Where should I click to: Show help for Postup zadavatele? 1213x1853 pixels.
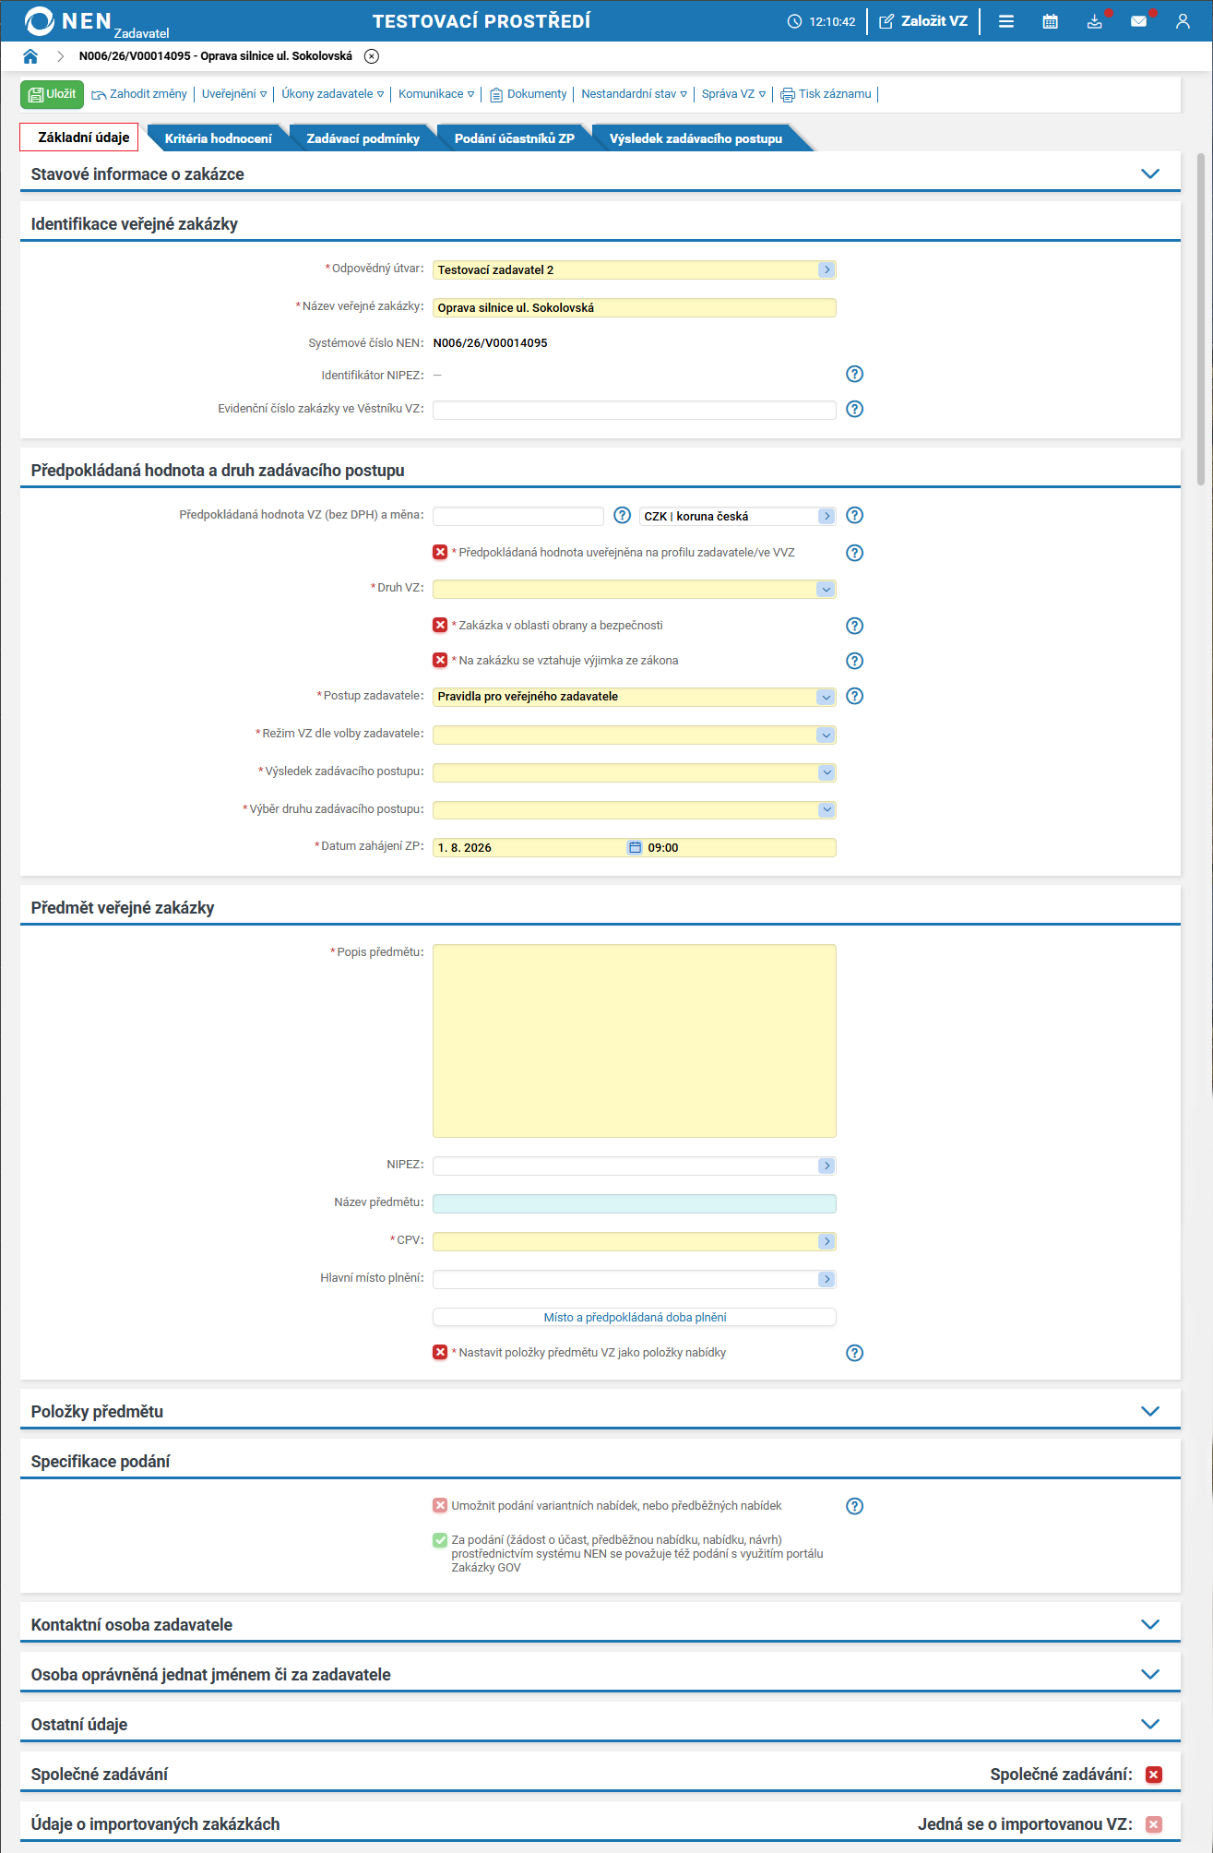(x=855, y=696)
